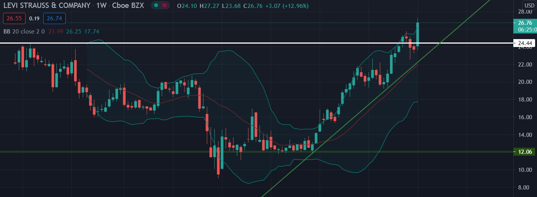Click the 22.00 price scale label

click(525, 65)
